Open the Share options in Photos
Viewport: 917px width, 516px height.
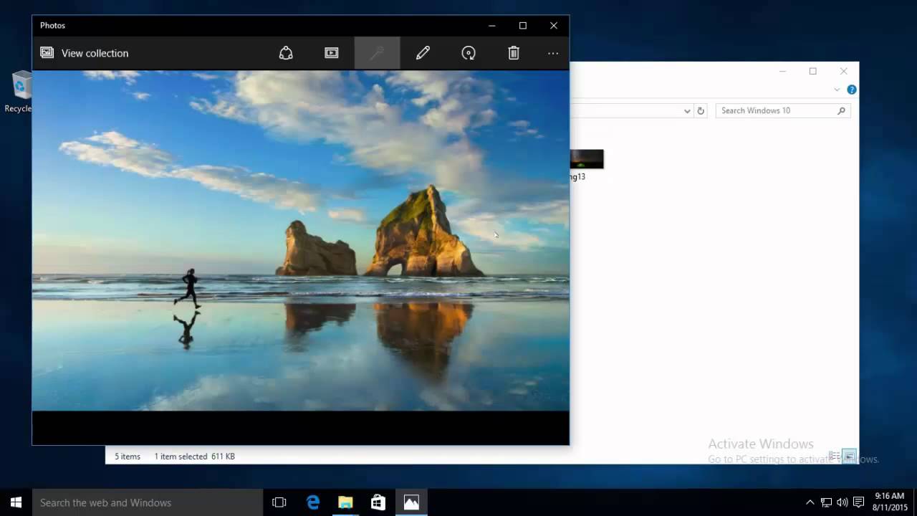pyautogui.click(x=286, y=52)
